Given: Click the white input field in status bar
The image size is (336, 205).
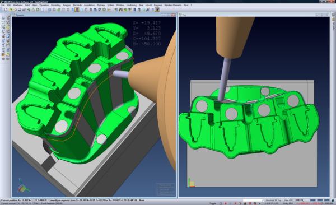Looking at the screenshot, I should pos(252,201).
